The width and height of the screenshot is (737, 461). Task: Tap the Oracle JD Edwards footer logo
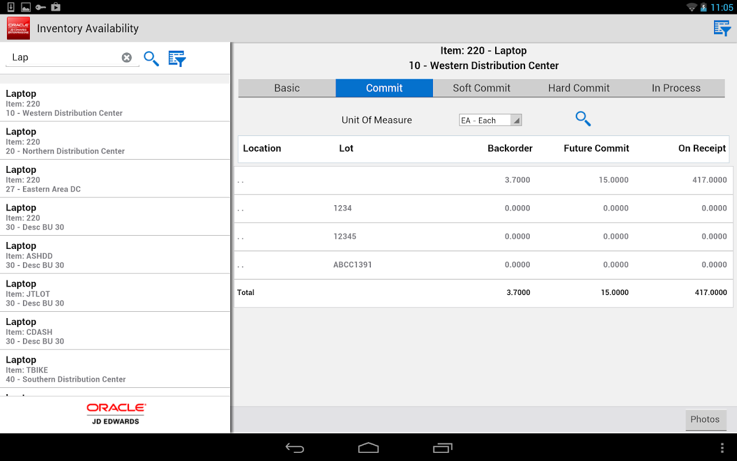(116, 414)
